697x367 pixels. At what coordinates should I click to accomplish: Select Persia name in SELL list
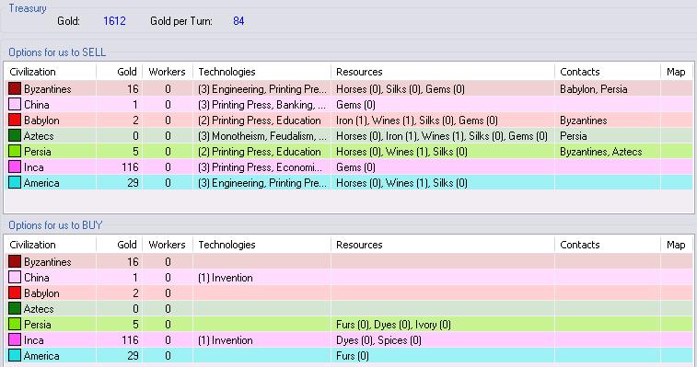[x=38, y=151]
